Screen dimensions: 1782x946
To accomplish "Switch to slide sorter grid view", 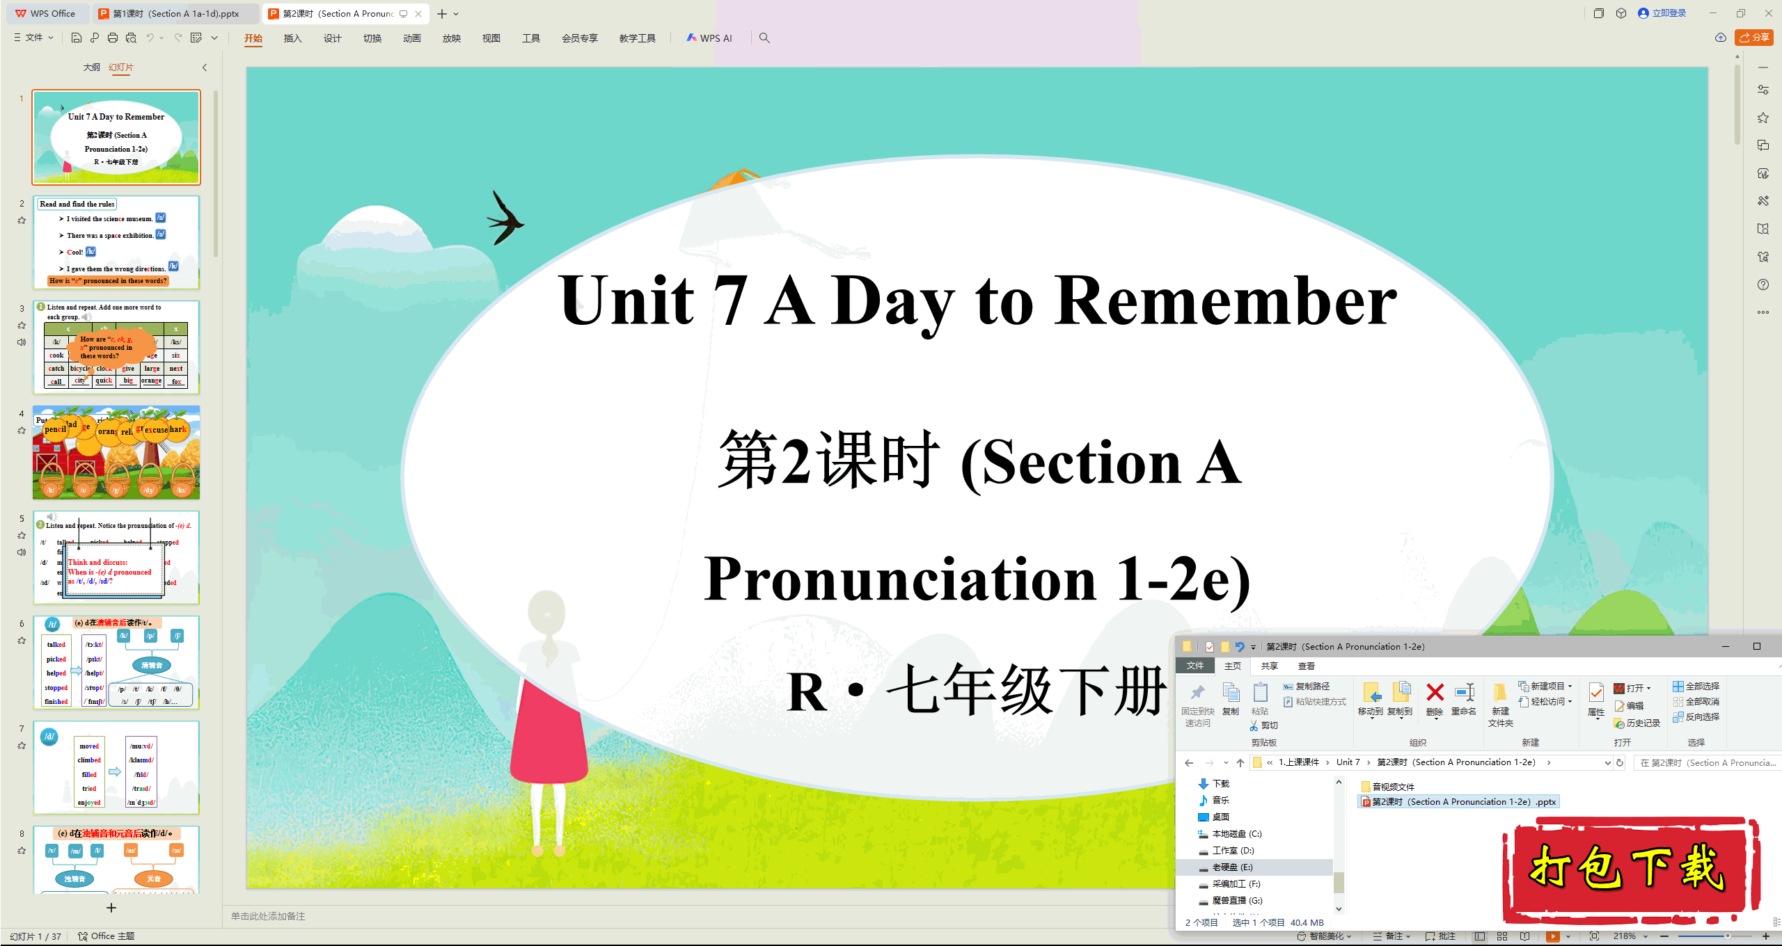I will [1502, 936].
